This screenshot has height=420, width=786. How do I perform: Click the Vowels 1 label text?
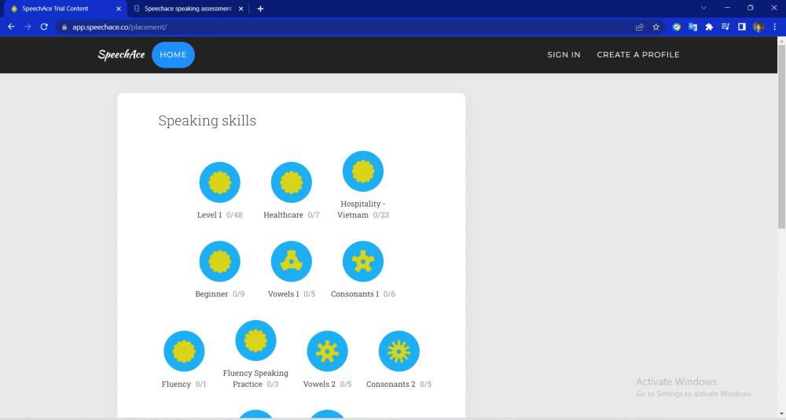point(283,294)
